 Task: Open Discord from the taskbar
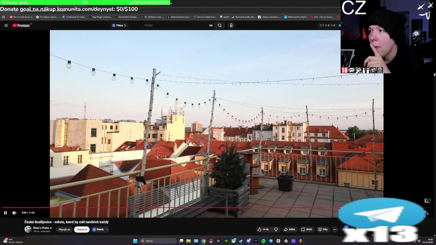[248, 241]
